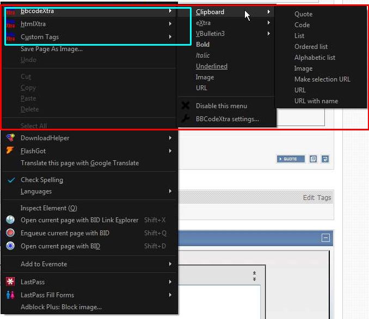Apply Underlined from the bbcodeXtra submenu
Image resolution: width=369 pixels, height=319 pixels.
212,66
